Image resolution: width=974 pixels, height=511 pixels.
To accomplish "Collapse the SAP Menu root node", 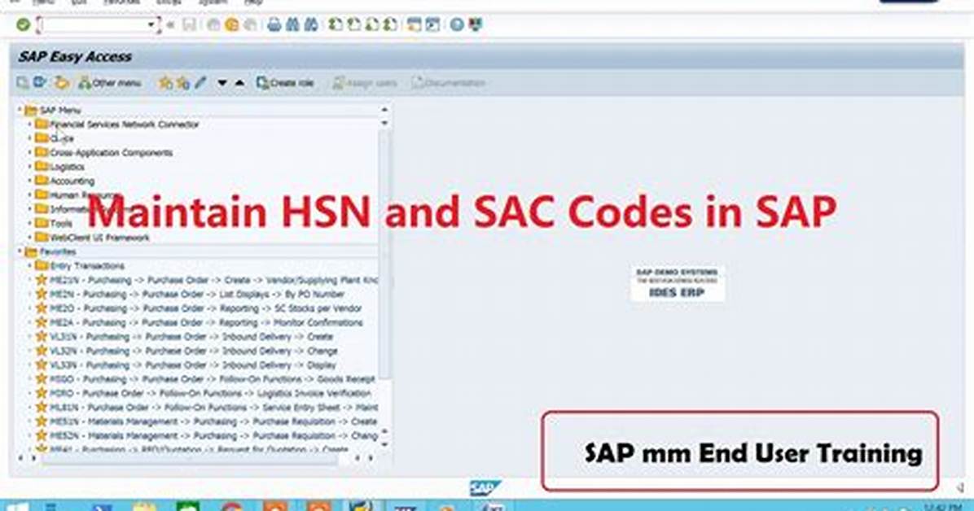I will (x=20, y=110).
